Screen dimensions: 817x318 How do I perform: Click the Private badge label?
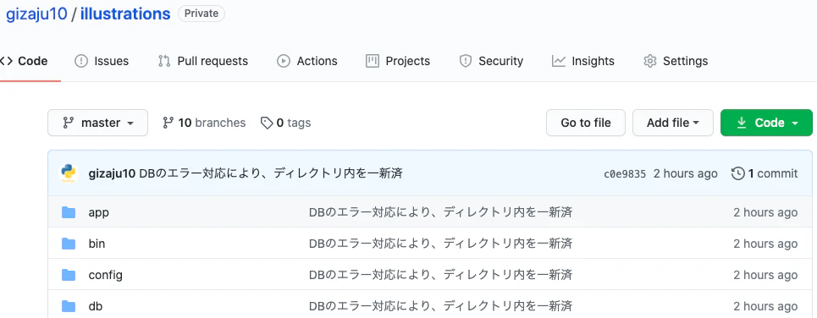coord(201,14)
